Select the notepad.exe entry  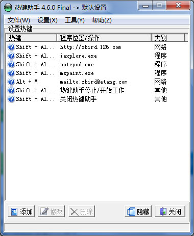(x=77, y=65)
